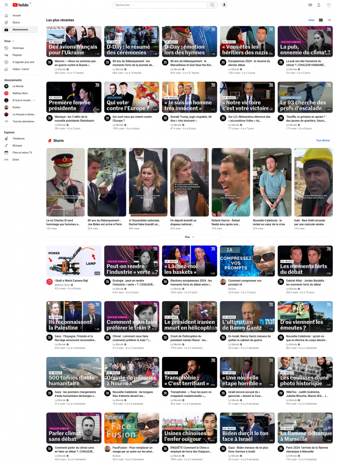
Task: Click the YouTube logo
Action: pyautogui.click(x=20, y=5)
